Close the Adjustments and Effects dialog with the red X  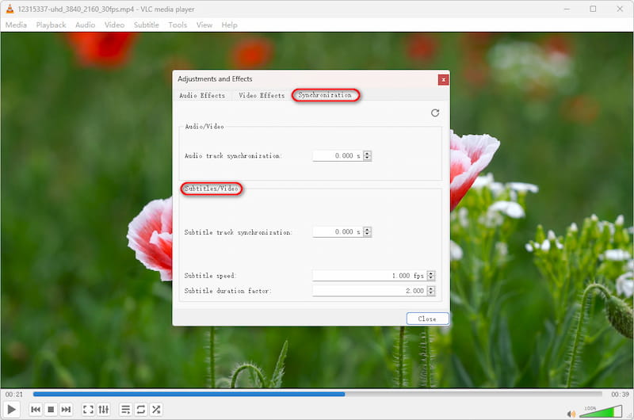point(443,79)
